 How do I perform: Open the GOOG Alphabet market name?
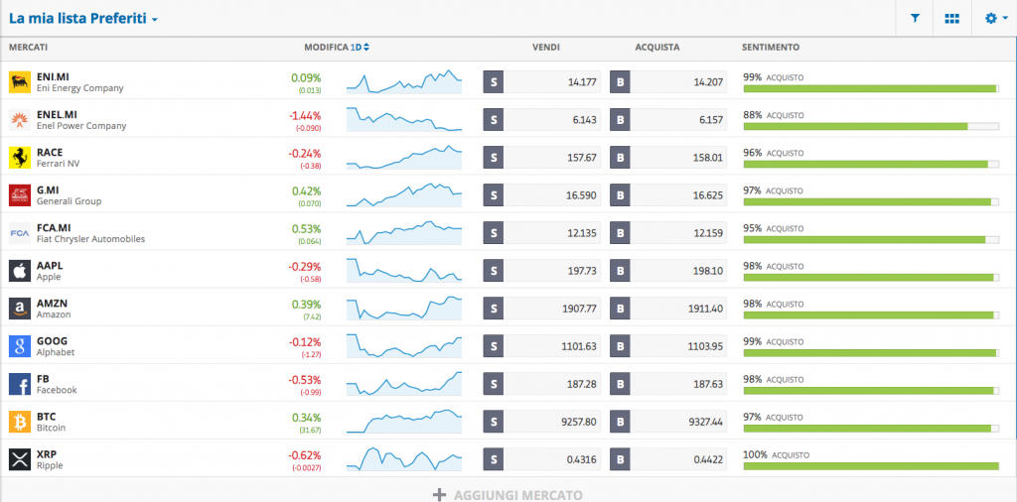coord(56,346)
